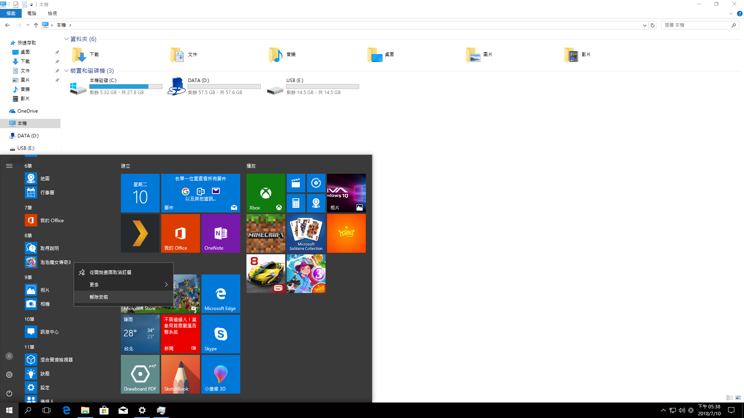Open the orange King tile
Image resolution: width=744 pixels, height=418 pixels.
[x=346, y=233]
